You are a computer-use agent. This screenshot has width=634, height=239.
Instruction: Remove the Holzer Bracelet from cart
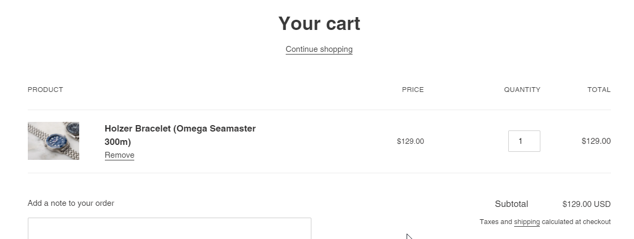[x=119, y=155]
